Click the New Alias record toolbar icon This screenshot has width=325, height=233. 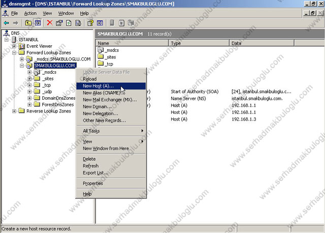[121, 23]
